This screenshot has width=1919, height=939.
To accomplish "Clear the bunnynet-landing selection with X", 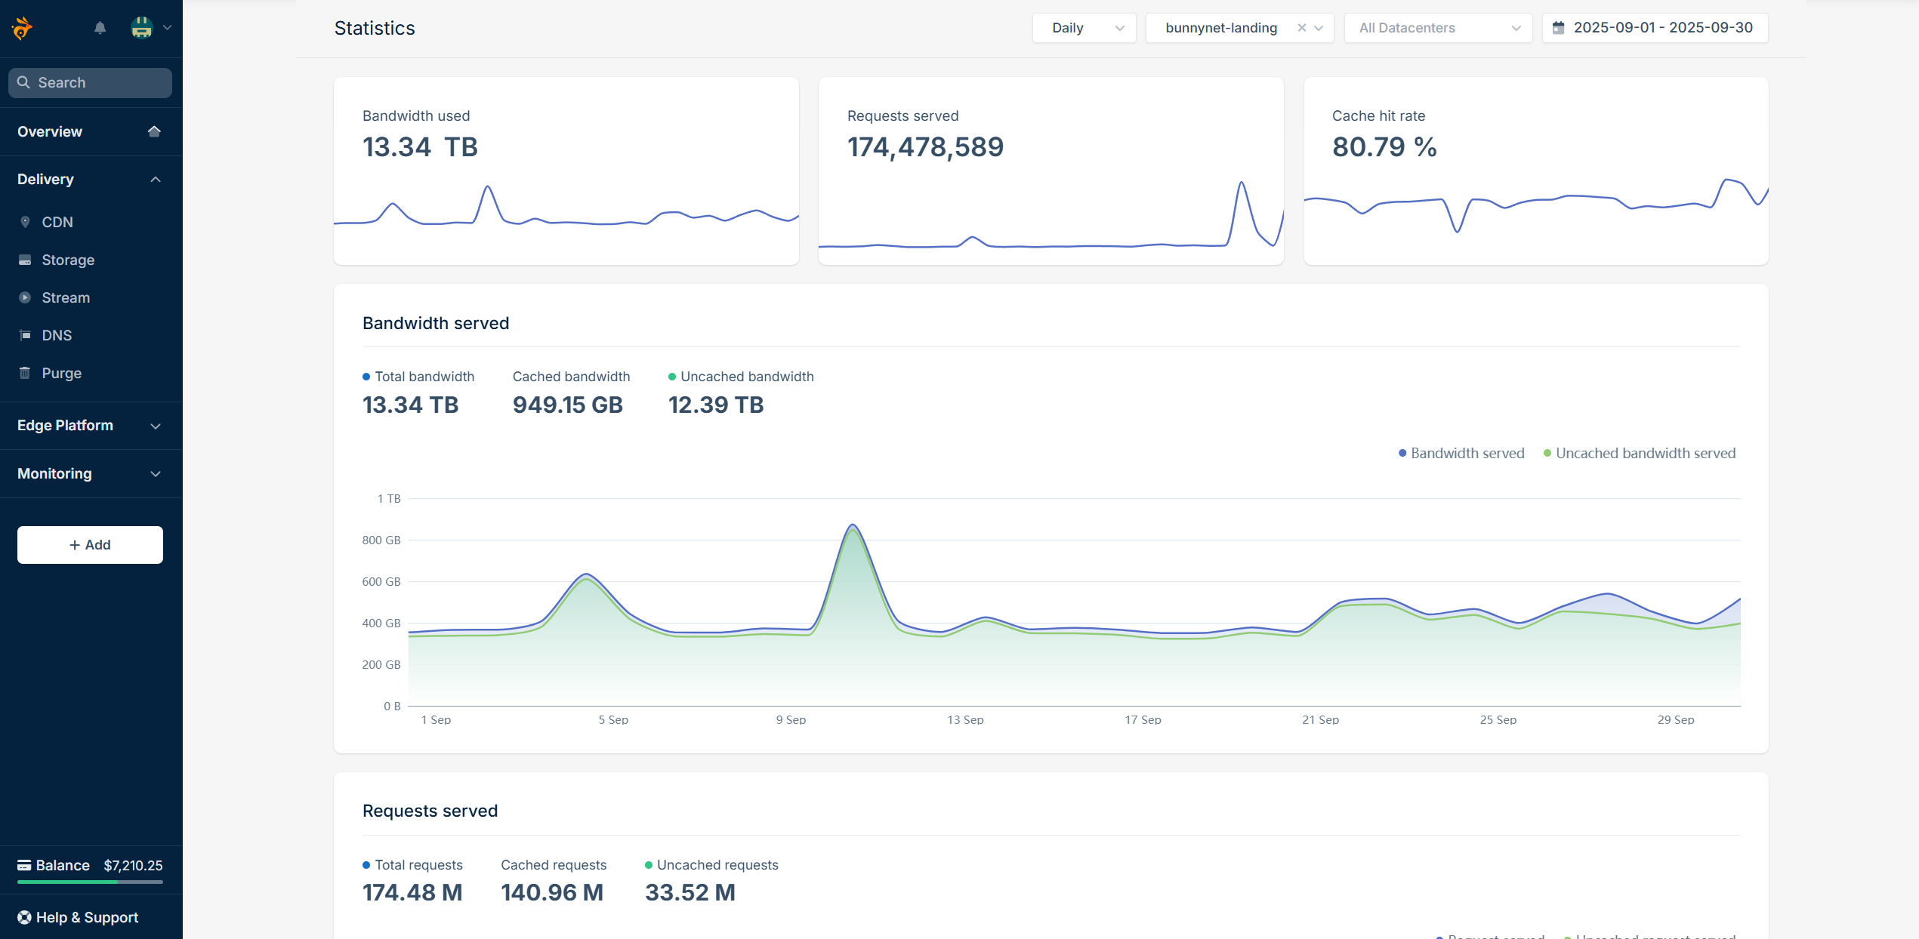I will point(1302,28).
